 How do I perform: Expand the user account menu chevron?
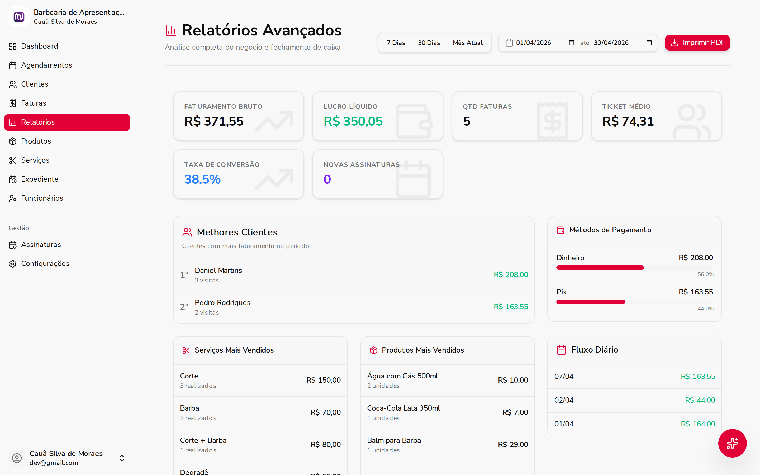pos(122,458)
